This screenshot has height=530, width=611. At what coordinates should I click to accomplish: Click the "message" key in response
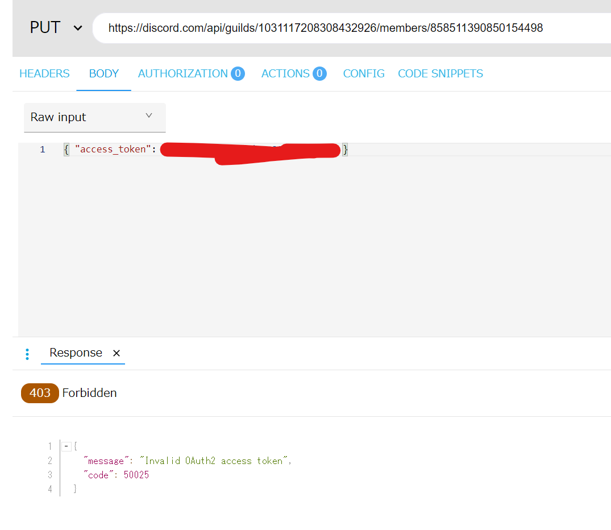pos(106,461)
